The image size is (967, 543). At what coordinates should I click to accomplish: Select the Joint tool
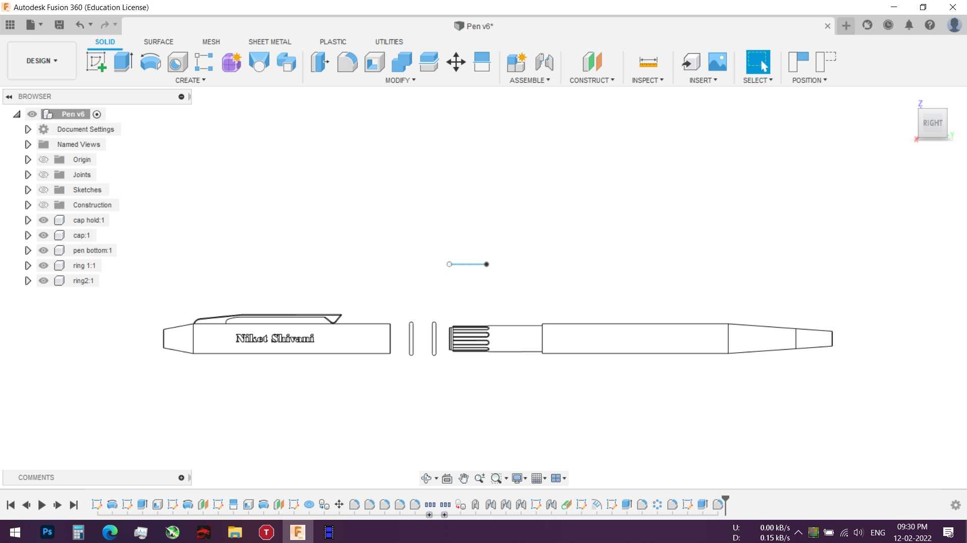[544, 62]
